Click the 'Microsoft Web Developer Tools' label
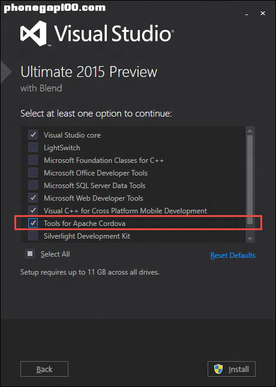Screen dimensions: 276x387 click(94, 198)
